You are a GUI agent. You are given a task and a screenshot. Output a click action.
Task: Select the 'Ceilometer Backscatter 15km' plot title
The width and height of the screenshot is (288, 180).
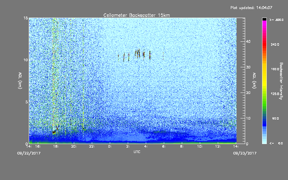136,15
